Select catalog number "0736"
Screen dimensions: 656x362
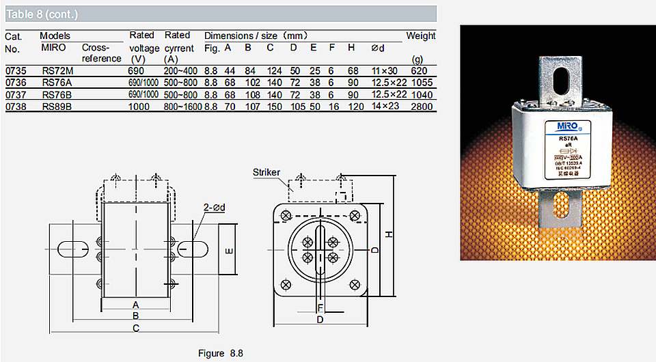[x=16, y=83]
